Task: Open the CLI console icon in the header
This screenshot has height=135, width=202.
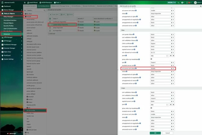Action: click(179, 2)
